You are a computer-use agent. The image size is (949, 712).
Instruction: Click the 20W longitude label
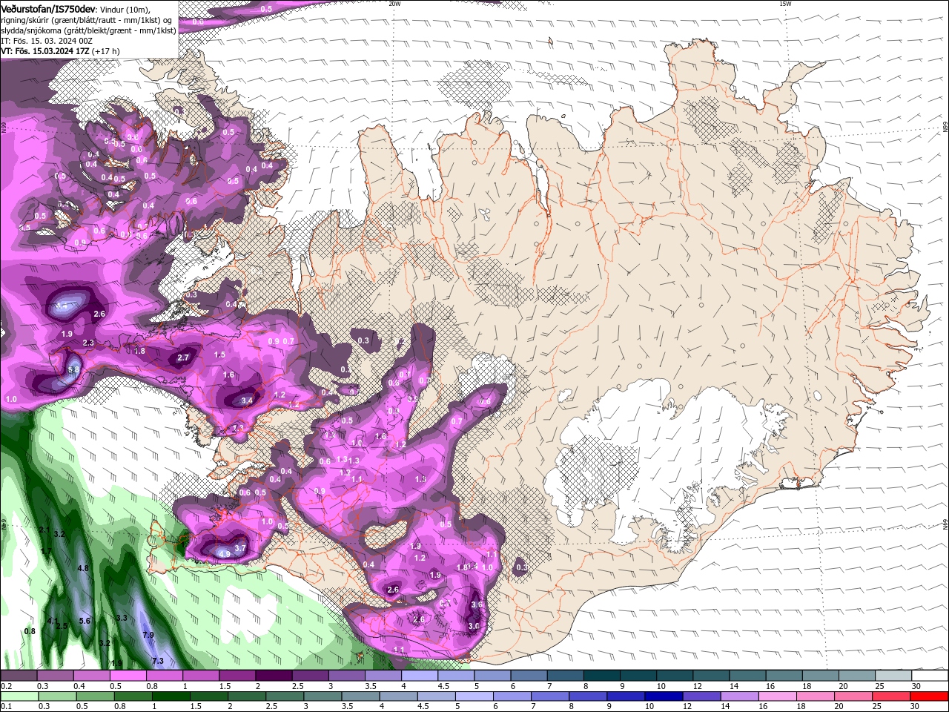tap(394, 4)
